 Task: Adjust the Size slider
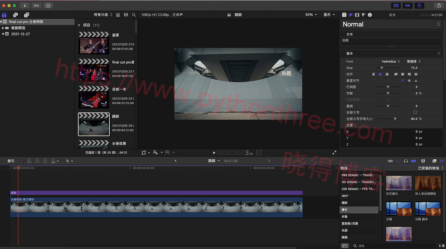click(x=382, y=68)
